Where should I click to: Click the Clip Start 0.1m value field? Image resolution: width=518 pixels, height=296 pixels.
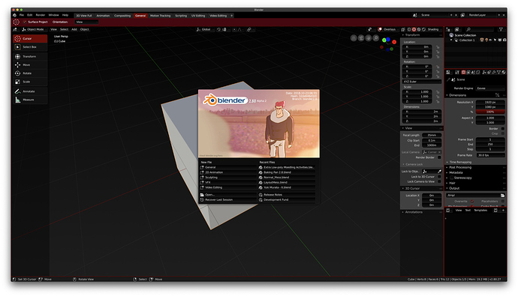tap(432, 140)
